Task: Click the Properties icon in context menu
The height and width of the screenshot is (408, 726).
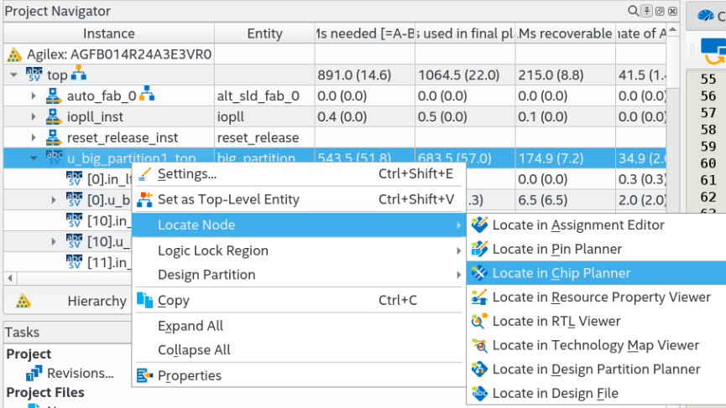Action: pyautogui.click(x=144, y=375)
